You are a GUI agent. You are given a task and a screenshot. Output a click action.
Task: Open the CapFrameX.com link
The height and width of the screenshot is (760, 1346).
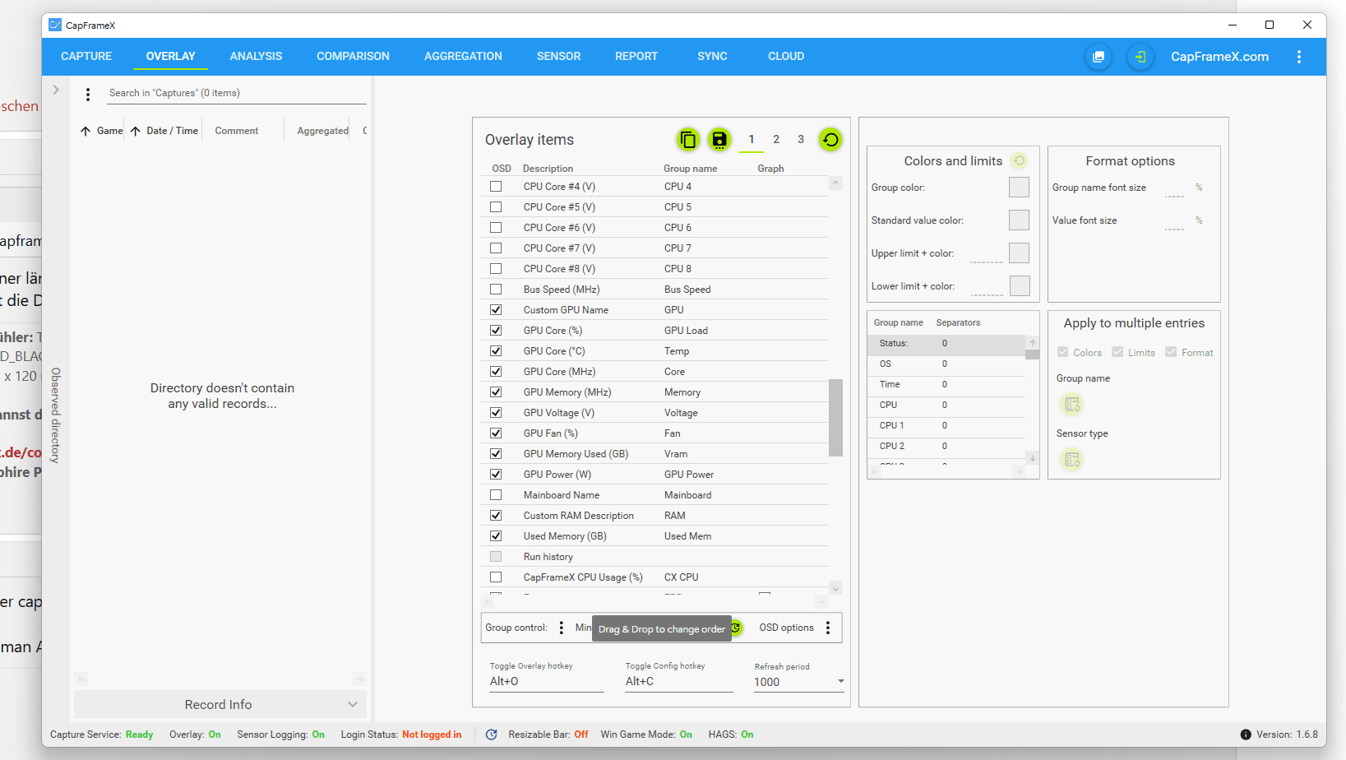[x=1219, y=57]
